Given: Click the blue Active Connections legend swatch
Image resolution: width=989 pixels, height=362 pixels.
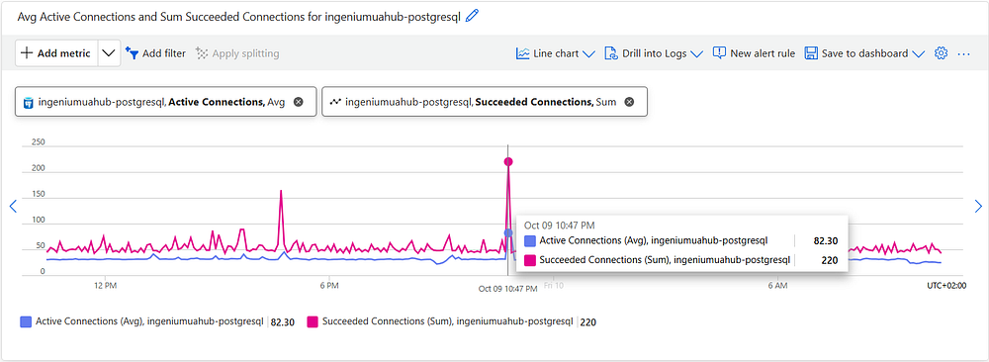Looking at the screenshot, I should (26, 321).
